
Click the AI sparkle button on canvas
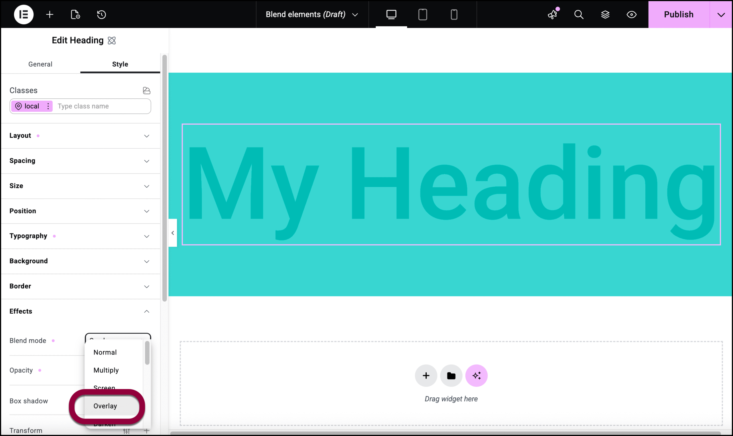point(476,375)
